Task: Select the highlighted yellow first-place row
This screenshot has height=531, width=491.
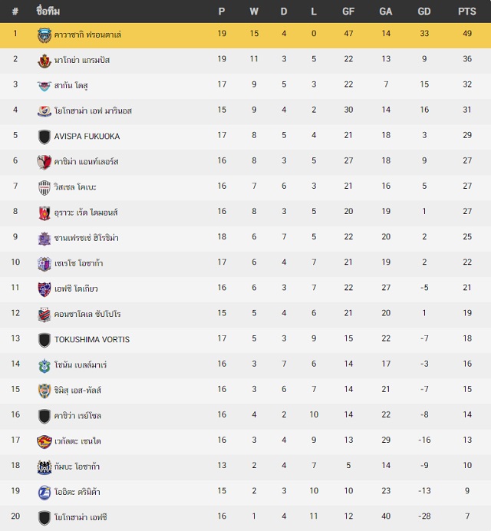Action: pos(245,35)
